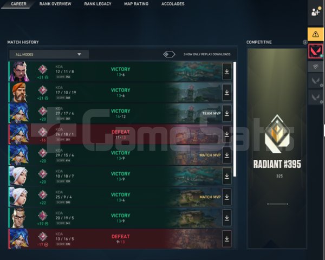Download replay for the 12 / 11 / 8 match

(227, 71)
